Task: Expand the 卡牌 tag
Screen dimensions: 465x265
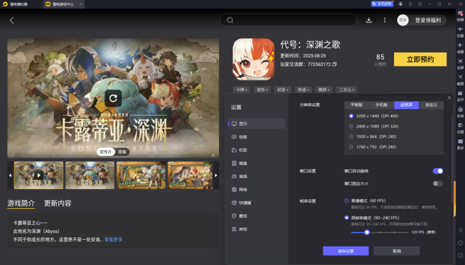Action: pyautogui.click(x=241, y=90)
